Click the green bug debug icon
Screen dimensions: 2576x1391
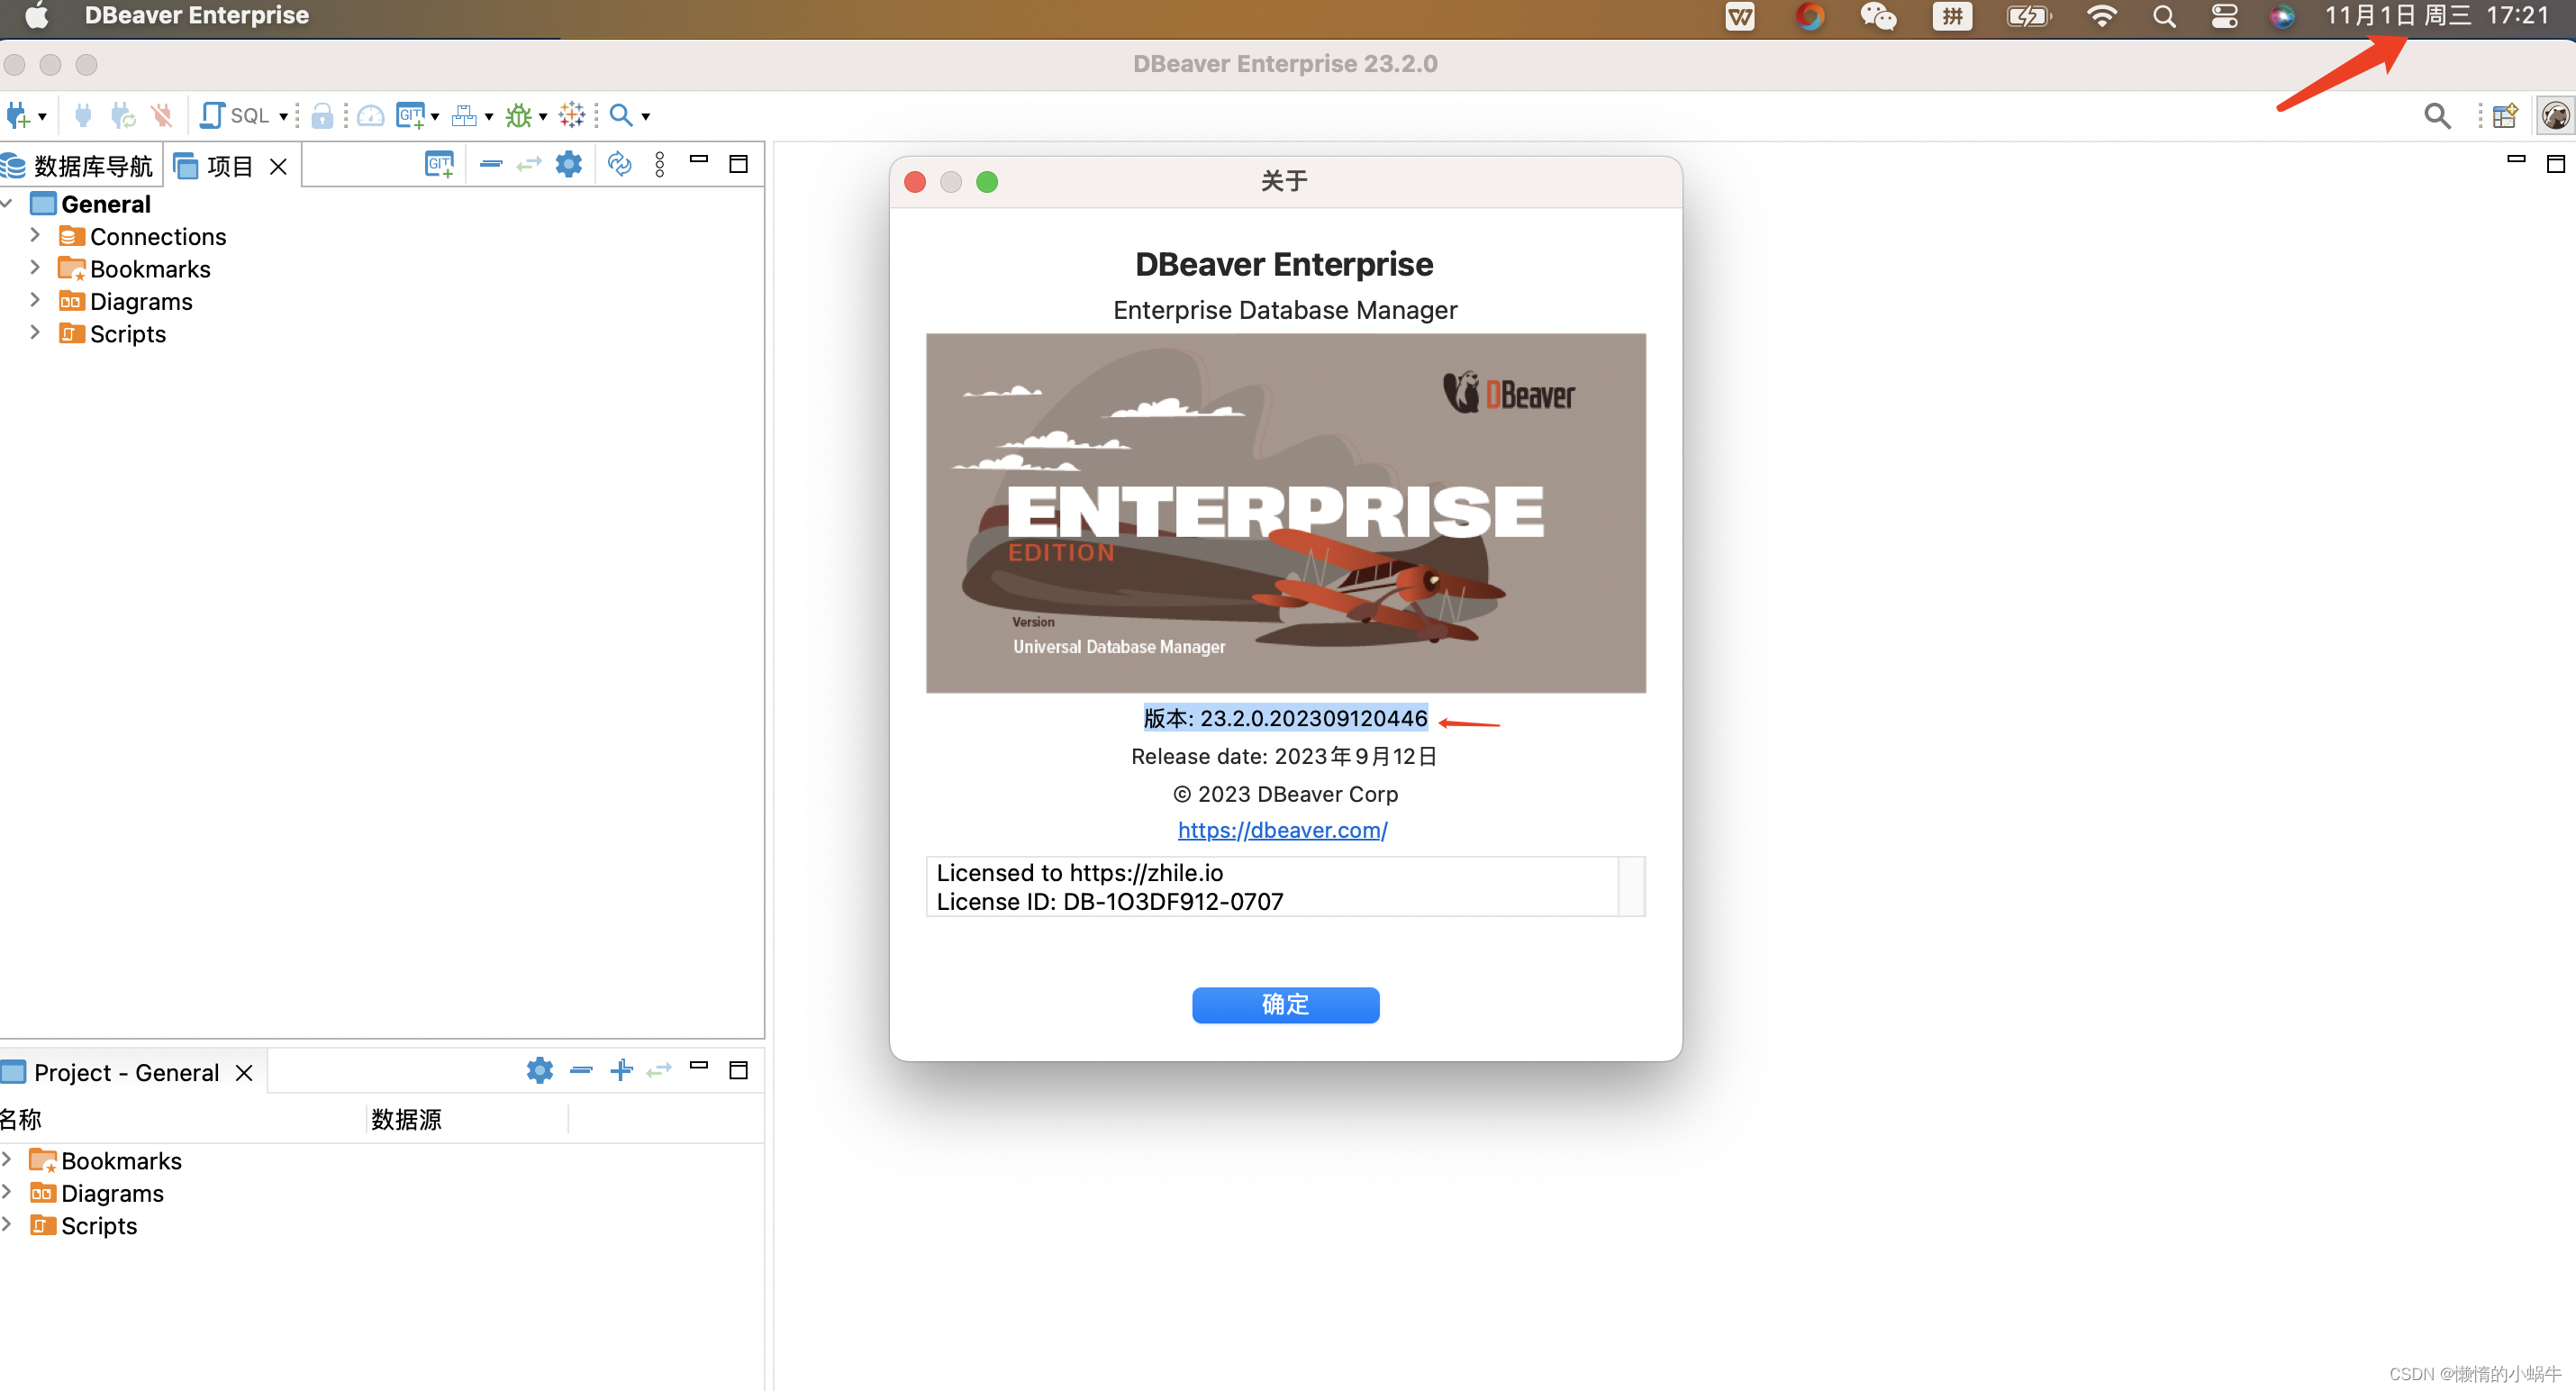click(518, 116)
